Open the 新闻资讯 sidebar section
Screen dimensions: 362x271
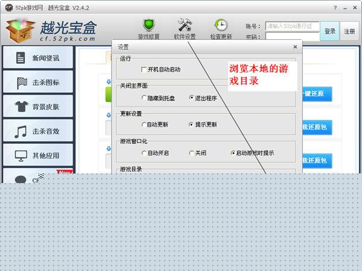click(38, 57)
